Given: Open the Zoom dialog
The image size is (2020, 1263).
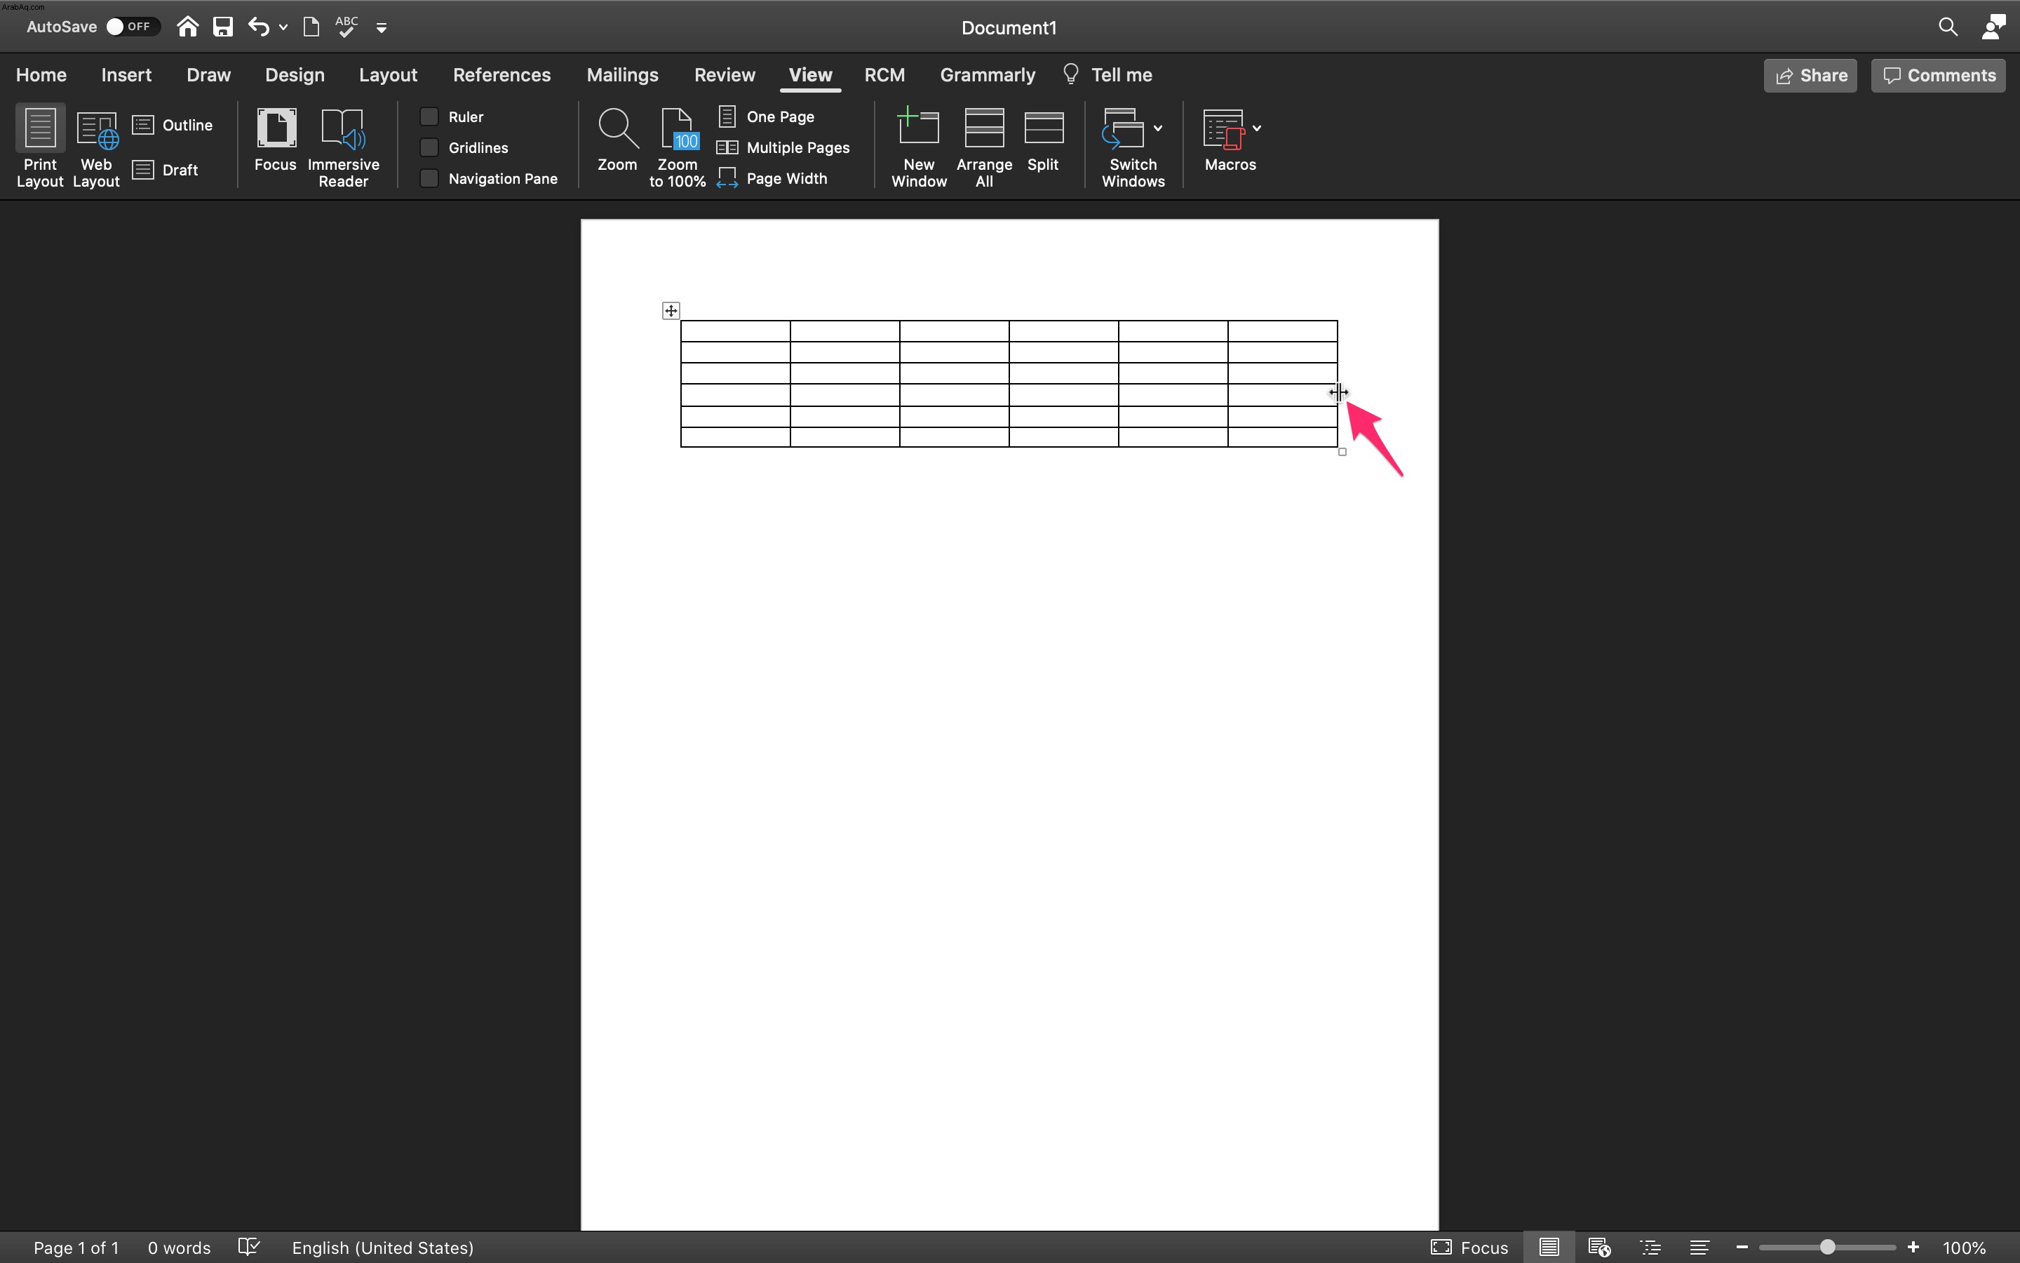Looking at the screenshot, I should click(x=618, y=140).
